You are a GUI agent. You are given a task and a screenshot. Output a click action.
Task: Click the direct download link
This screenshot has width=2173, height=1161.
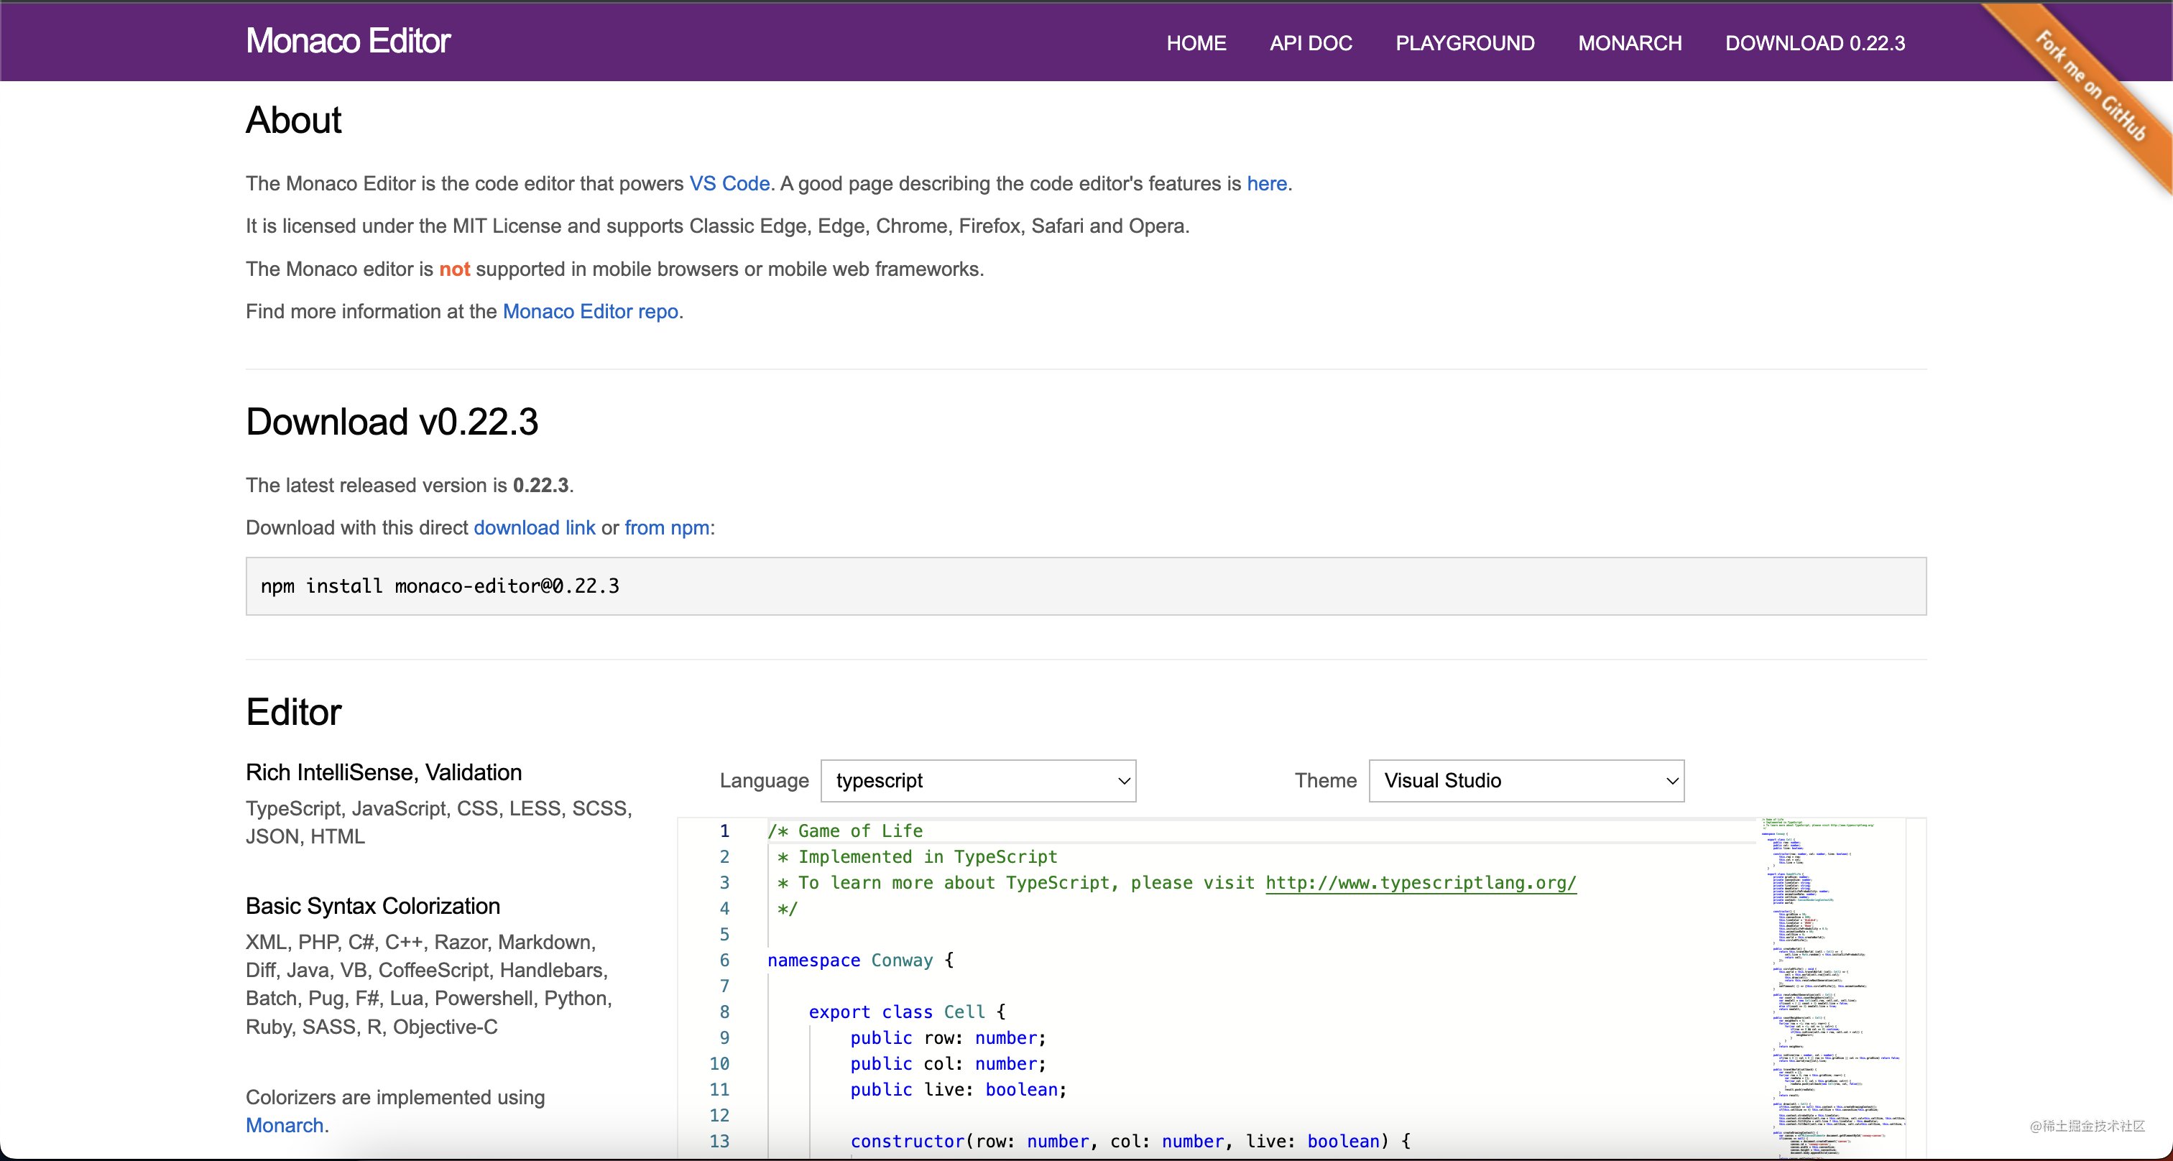tap(534, 528)
